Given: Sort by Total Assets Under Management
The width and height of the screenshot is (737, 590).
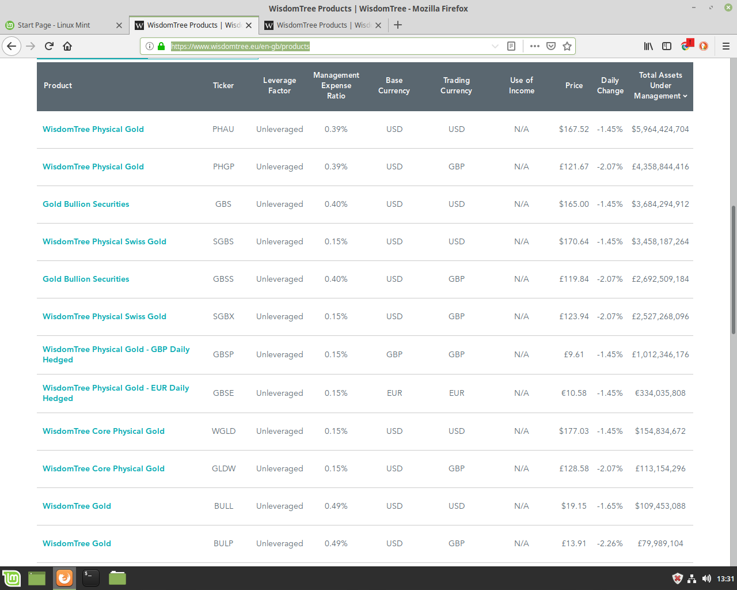Looking at the screenshot, I should 660,85.
